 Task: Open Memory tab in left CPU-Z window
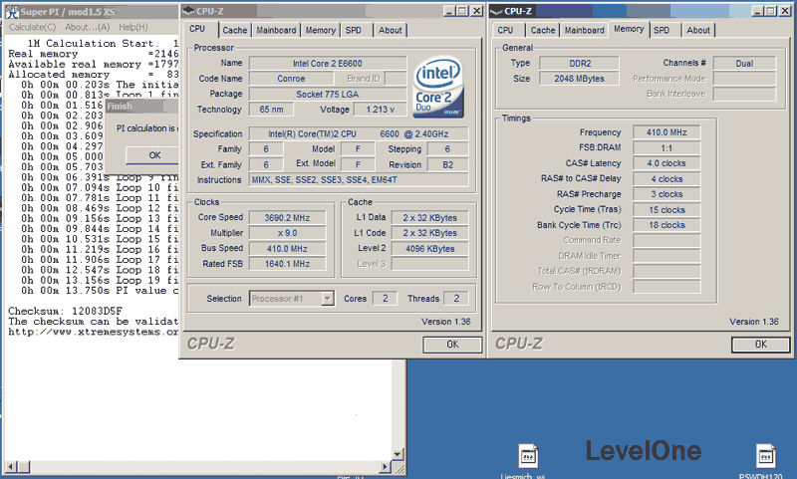pyautogui.click(x=320, y=30)
